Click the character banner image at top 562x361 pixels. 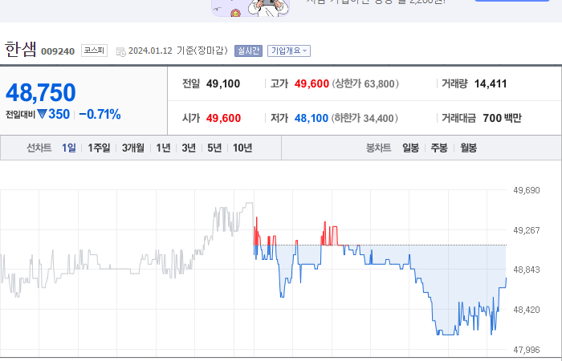250,8
